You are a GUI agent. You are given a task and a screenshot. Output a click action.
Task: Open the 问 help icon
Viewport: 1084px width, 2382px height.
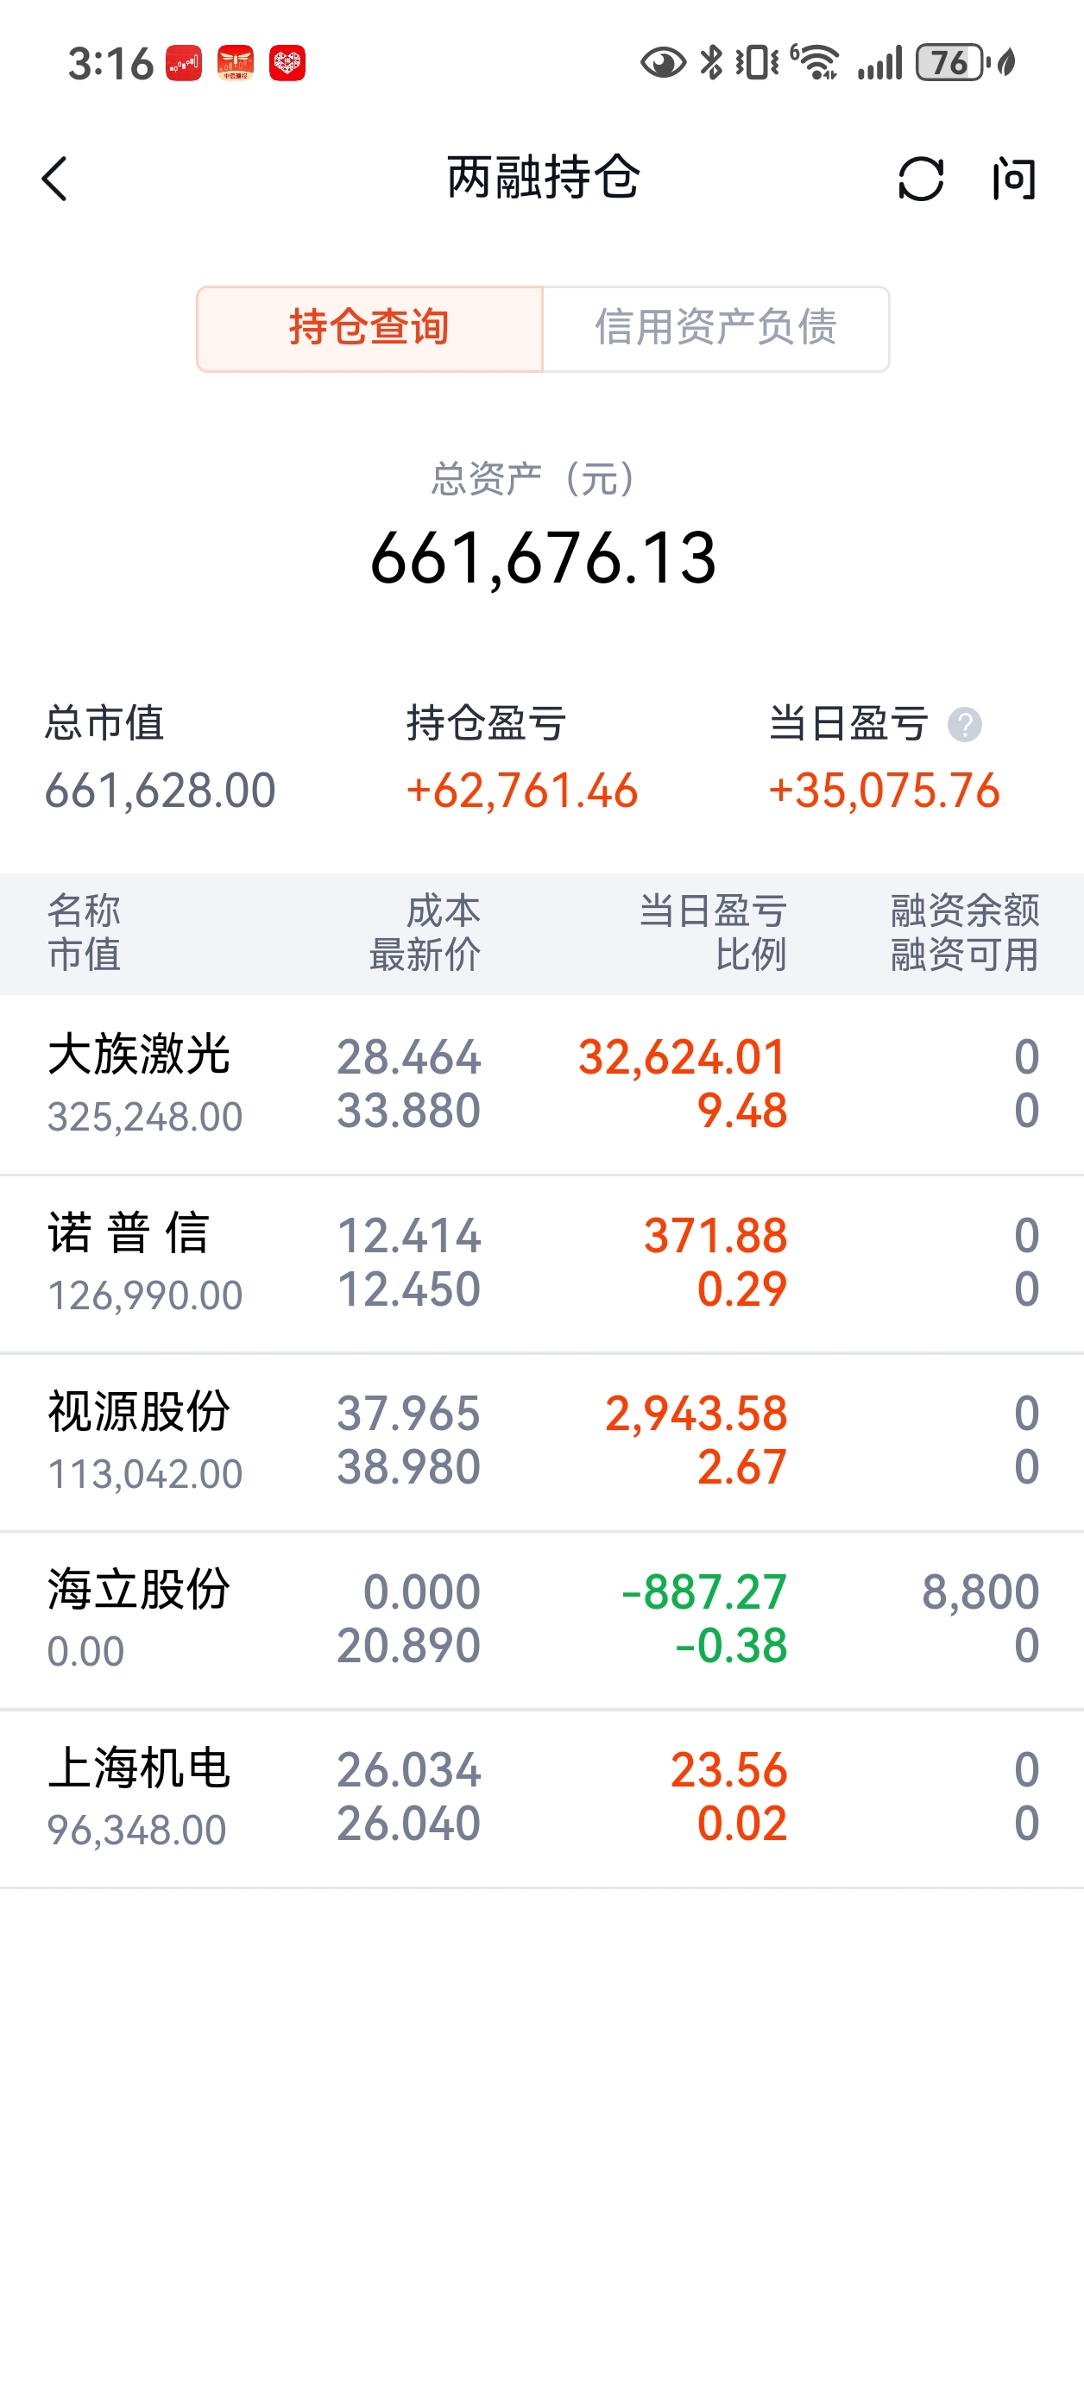pyautogui.click(x=1014, y=179)
